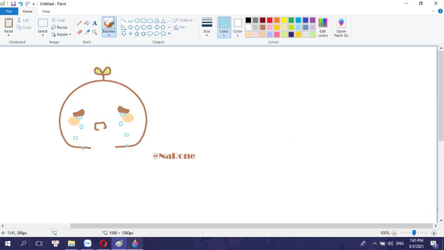The image size is (444, 250).
Task: Select the Color picker eyedropper tool
Action: [87, 32]
